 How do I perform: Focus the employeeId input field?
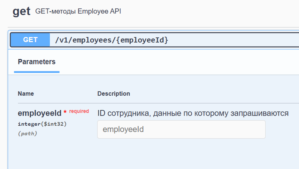pos(181,129)
